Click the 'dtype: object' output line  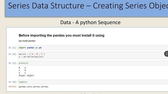click(x=26, y=75)
